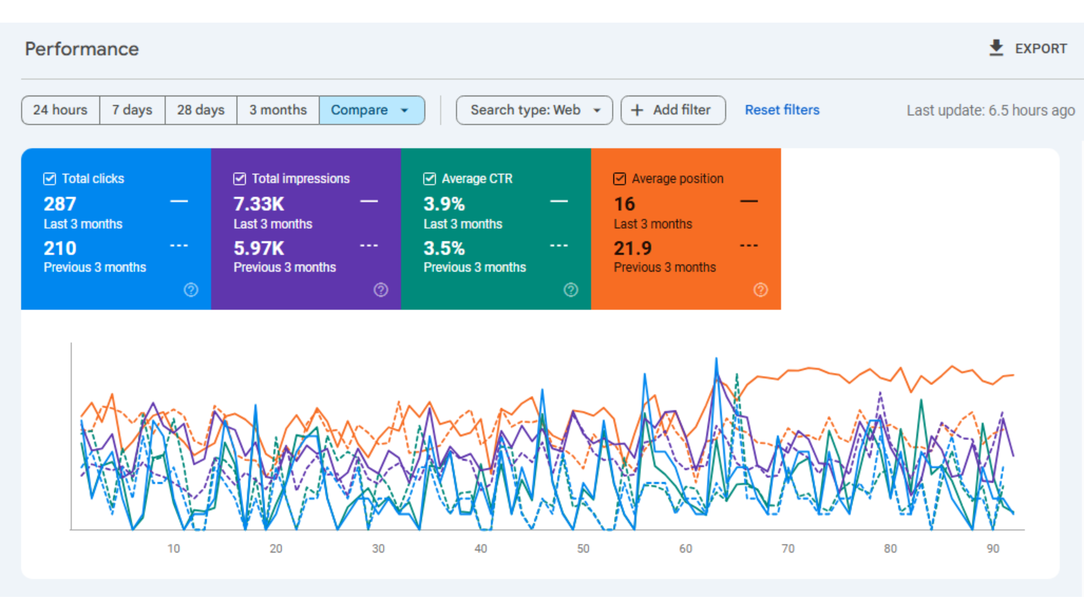Click chart's x-axis label 50
The width and height of the screenshot is (1084, 610).
pos(583,549)
